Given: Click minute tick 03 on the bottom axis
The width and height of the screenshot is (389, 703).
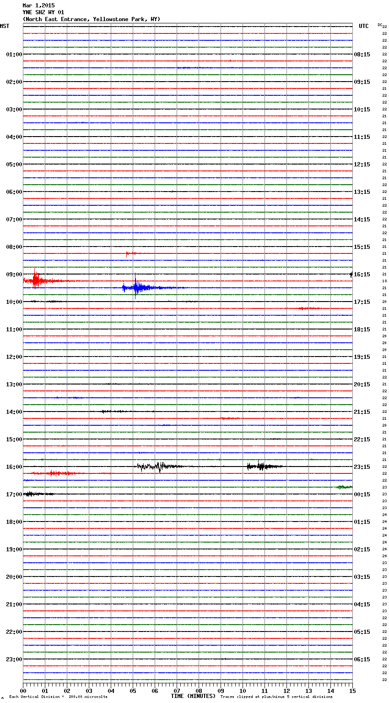Looking at the screenshot, I should point(89,691).
